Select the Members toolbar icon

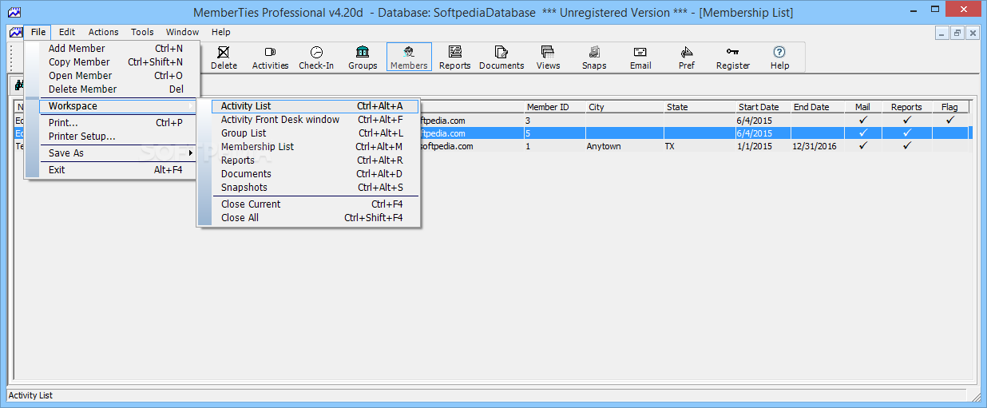coord(409,57)
